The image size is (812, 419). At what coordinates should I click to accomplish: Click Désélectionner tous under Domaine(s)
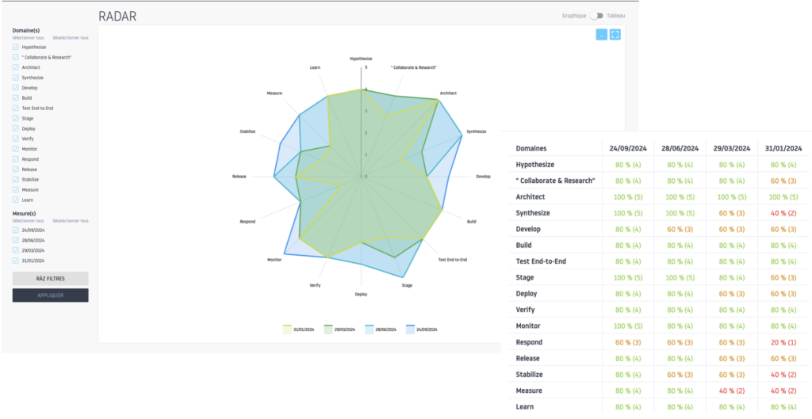pyautogui.click(x=70, y=38)
